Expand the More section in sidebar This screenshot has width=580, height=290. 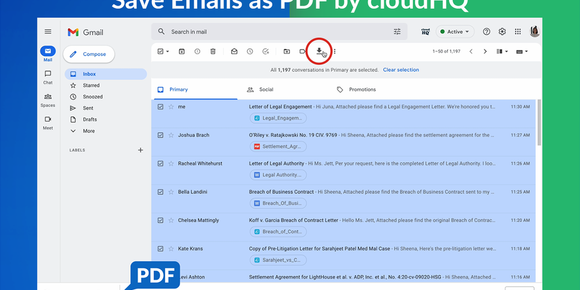tap(88, 131)
